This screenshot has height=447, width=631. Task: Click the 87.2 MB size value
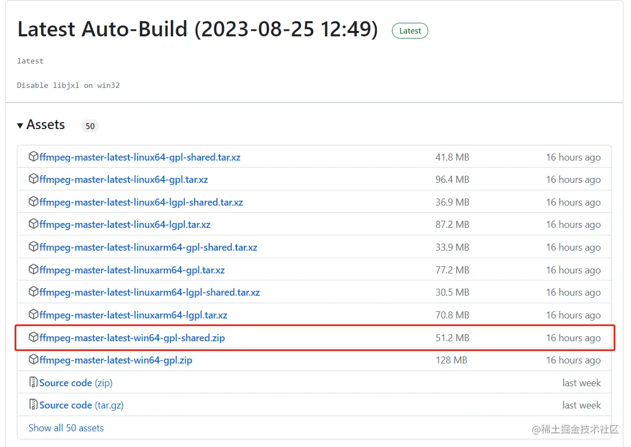click(x=452, y=225)
